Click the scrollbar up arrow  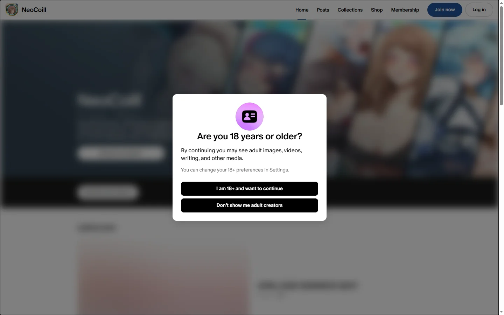point(501,3)
